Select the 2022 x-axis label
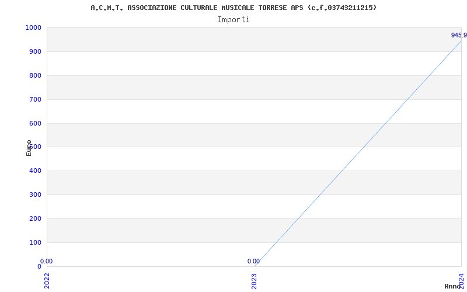467x292 pixels. pos(47,280)
